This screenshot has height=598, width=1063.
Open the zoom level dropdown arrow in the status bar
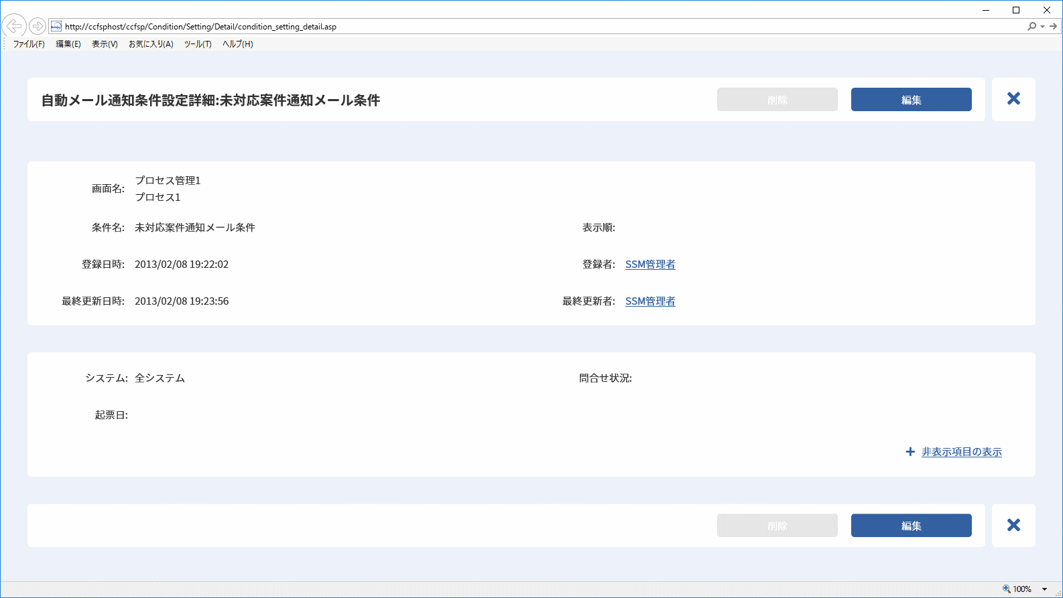click(x=1044, y=589)
